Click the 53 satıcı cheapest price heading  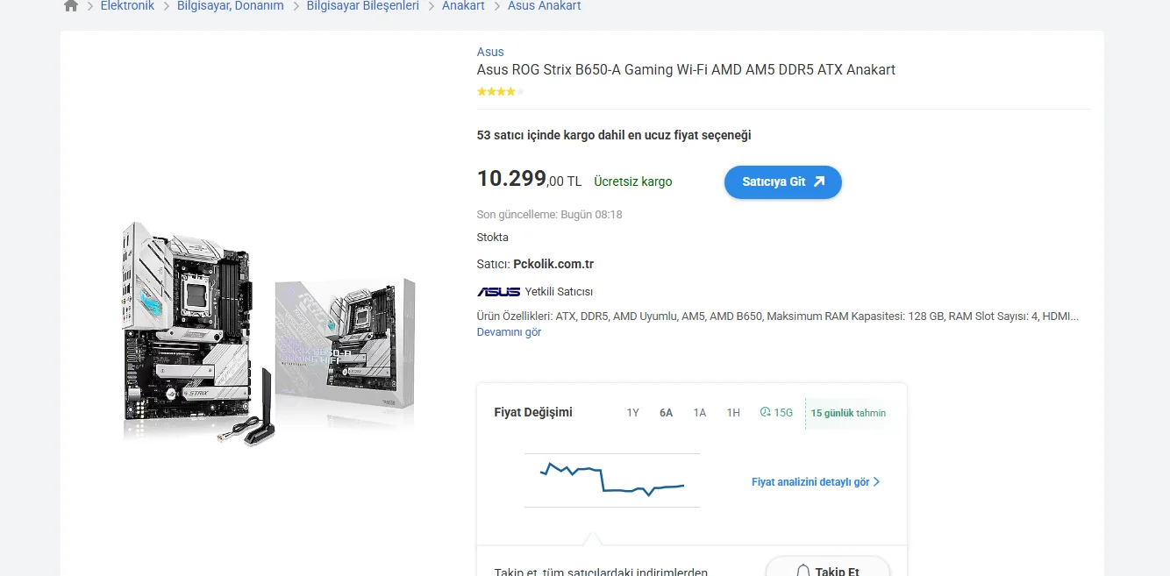[x=614, y=136]
